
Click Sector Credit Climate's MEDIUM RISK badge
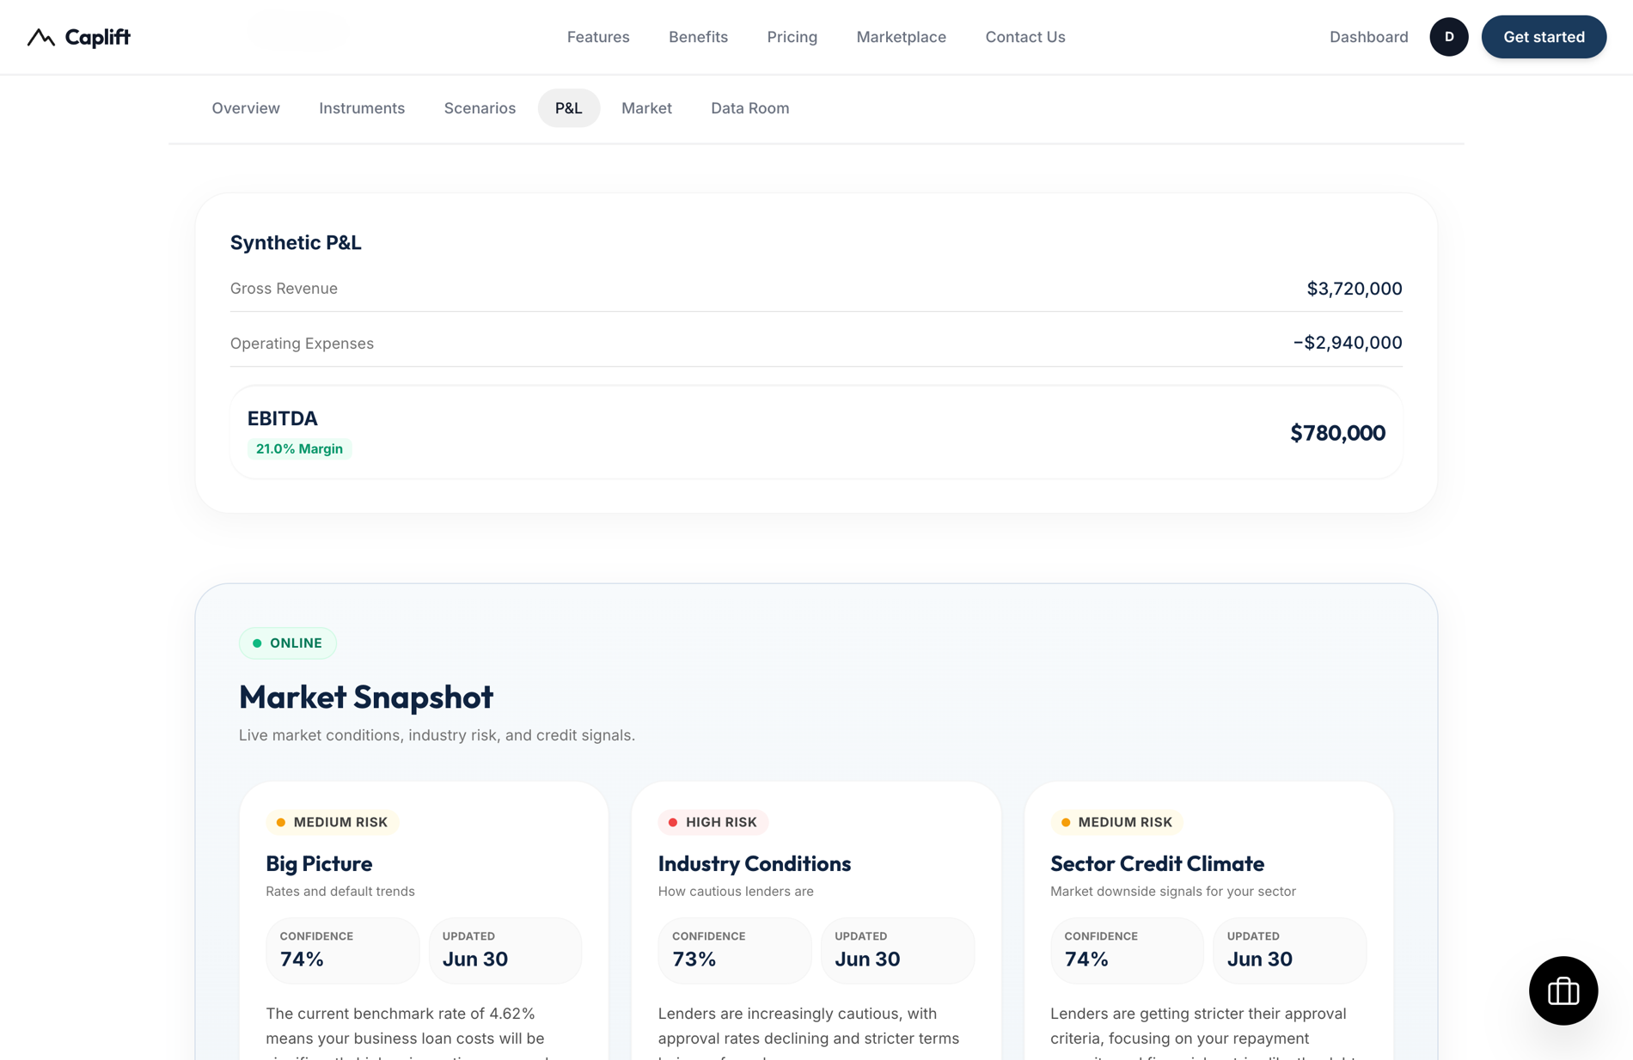point(1116,822)
